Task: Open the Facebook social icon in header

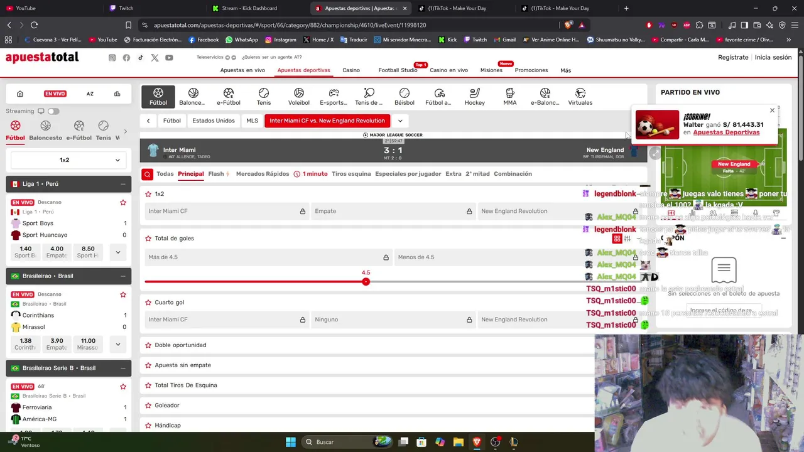Action: (126, 58)
